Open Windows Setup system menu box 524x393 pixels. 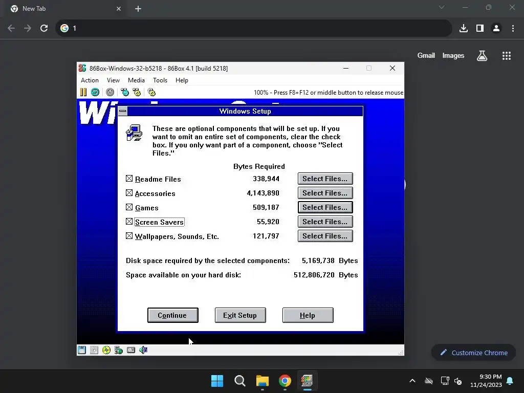123,111
